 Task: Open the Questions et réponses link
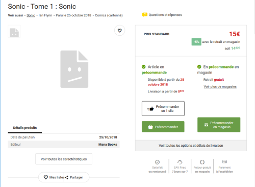tap(165, 15)
